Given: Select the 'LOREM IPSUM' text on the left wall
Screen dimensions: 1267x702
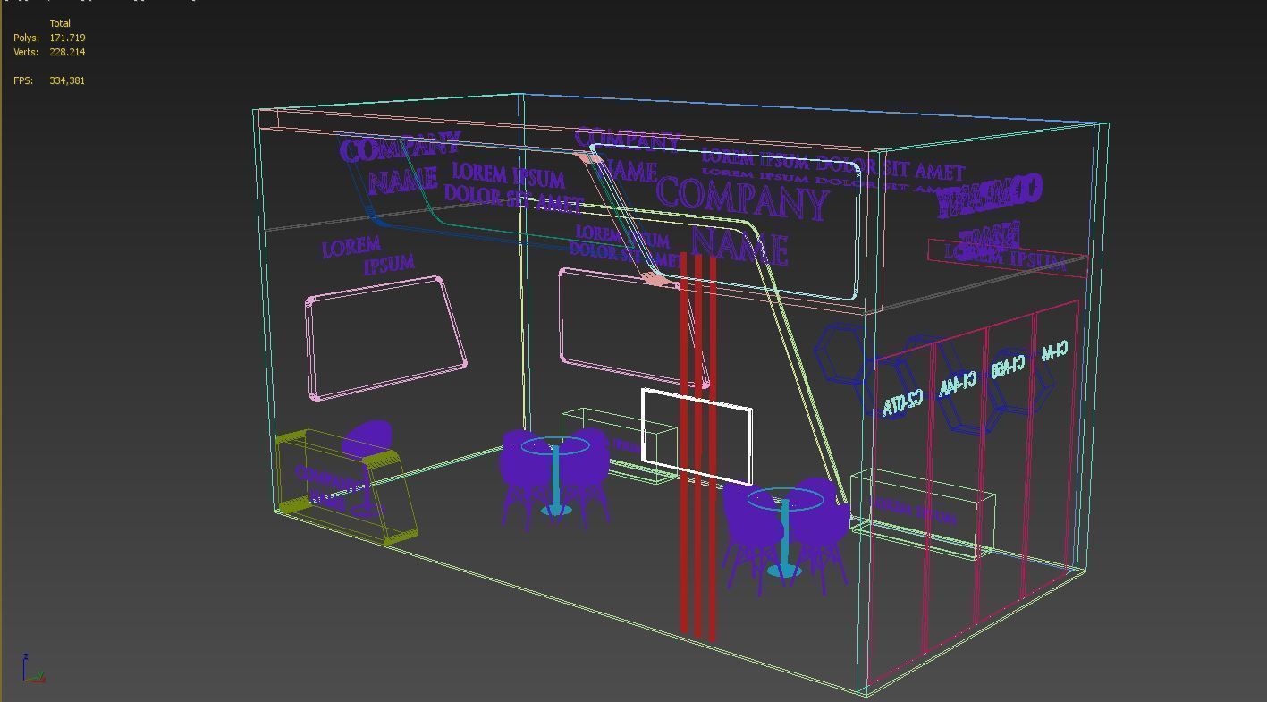Looking at the screenshot, I should (x=367, y=254).
